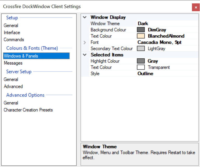
Task: Select the Style property label
Action: (95, 74)
